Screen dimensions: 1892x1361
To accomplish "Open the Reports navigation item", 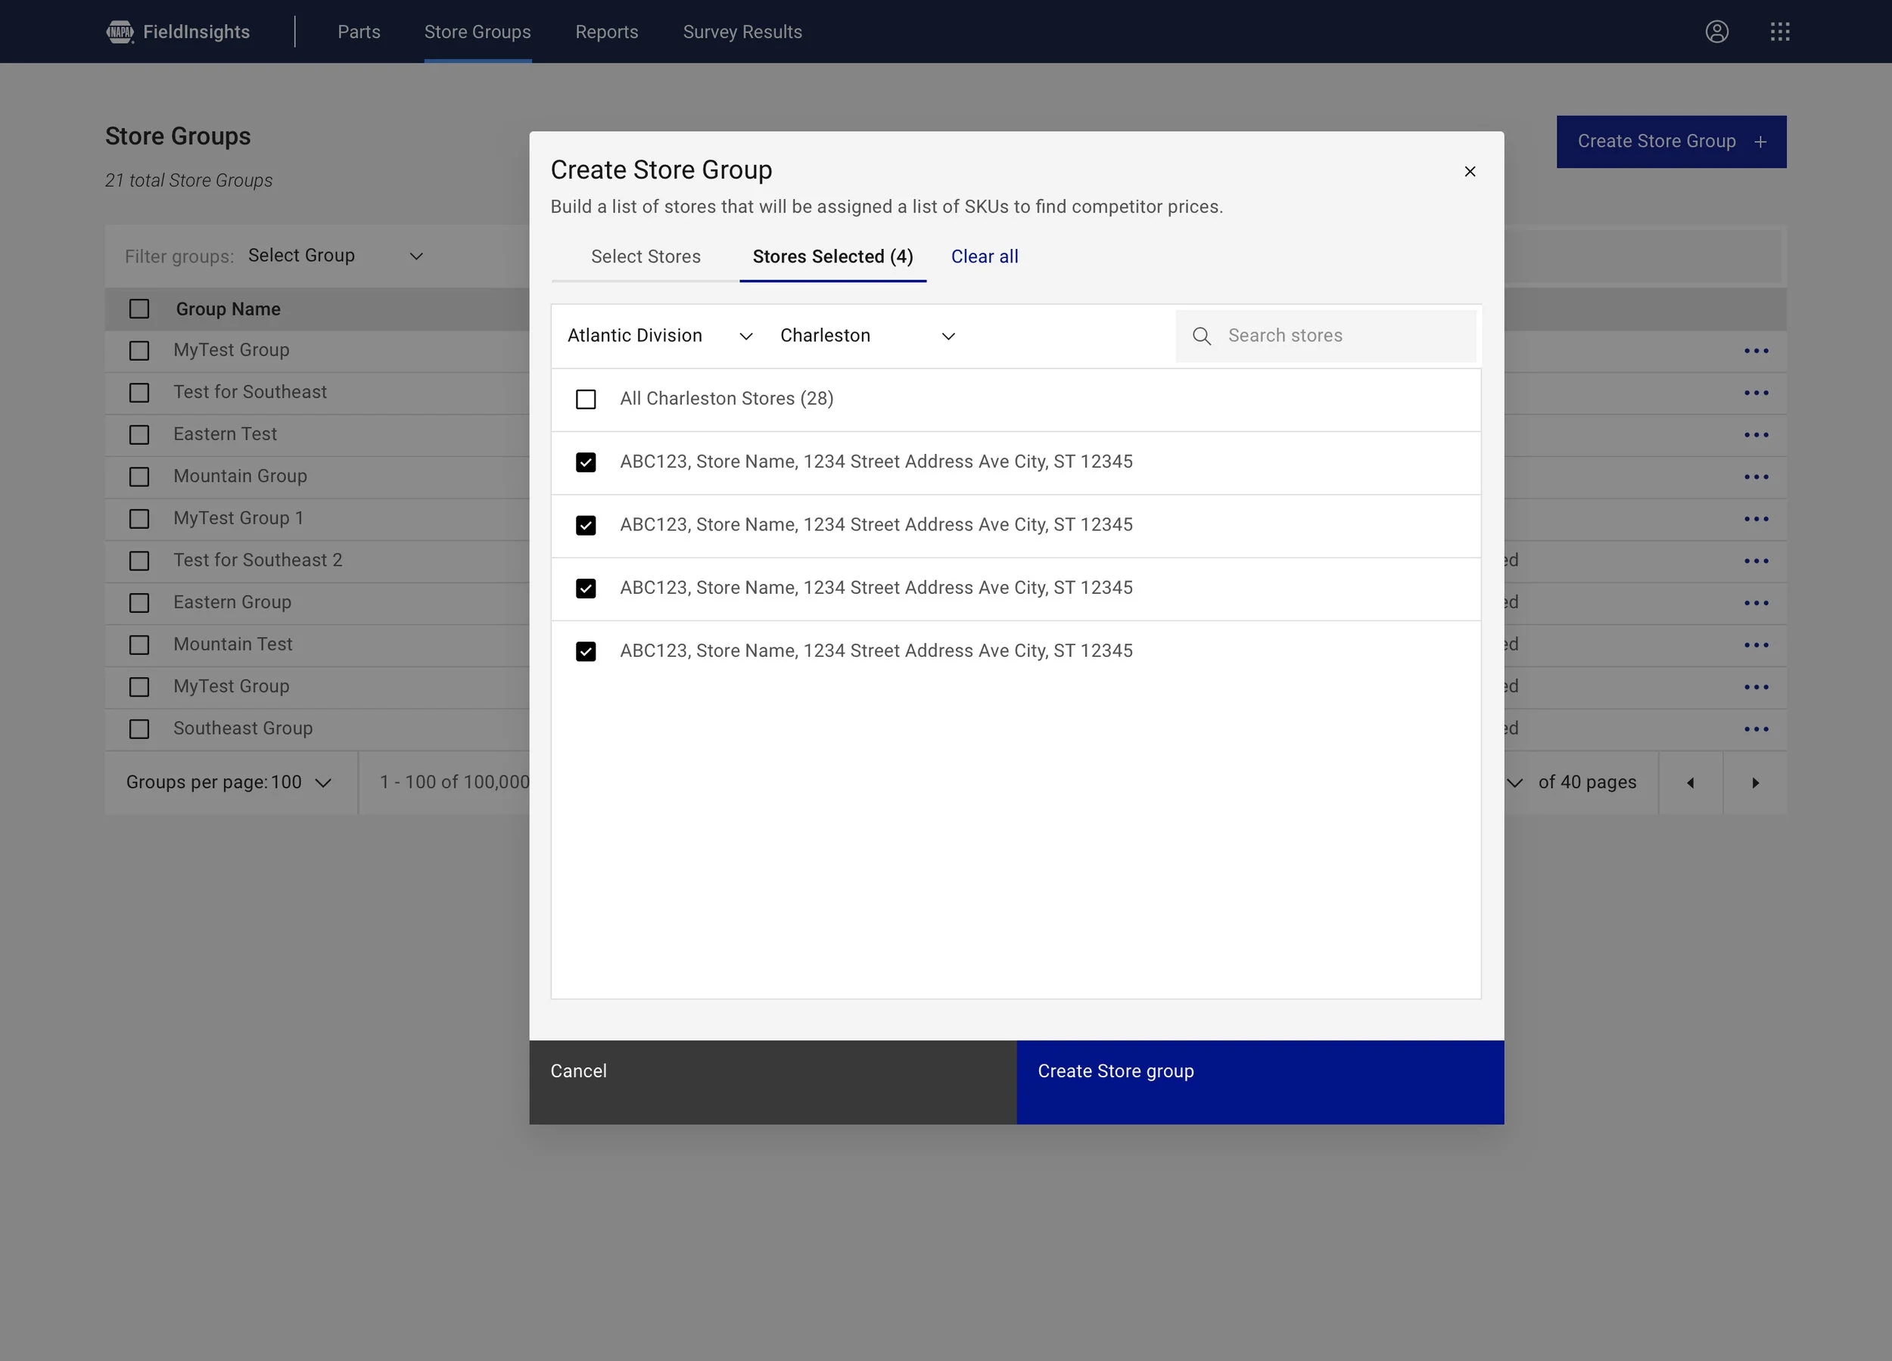I will tap(606, 32).
